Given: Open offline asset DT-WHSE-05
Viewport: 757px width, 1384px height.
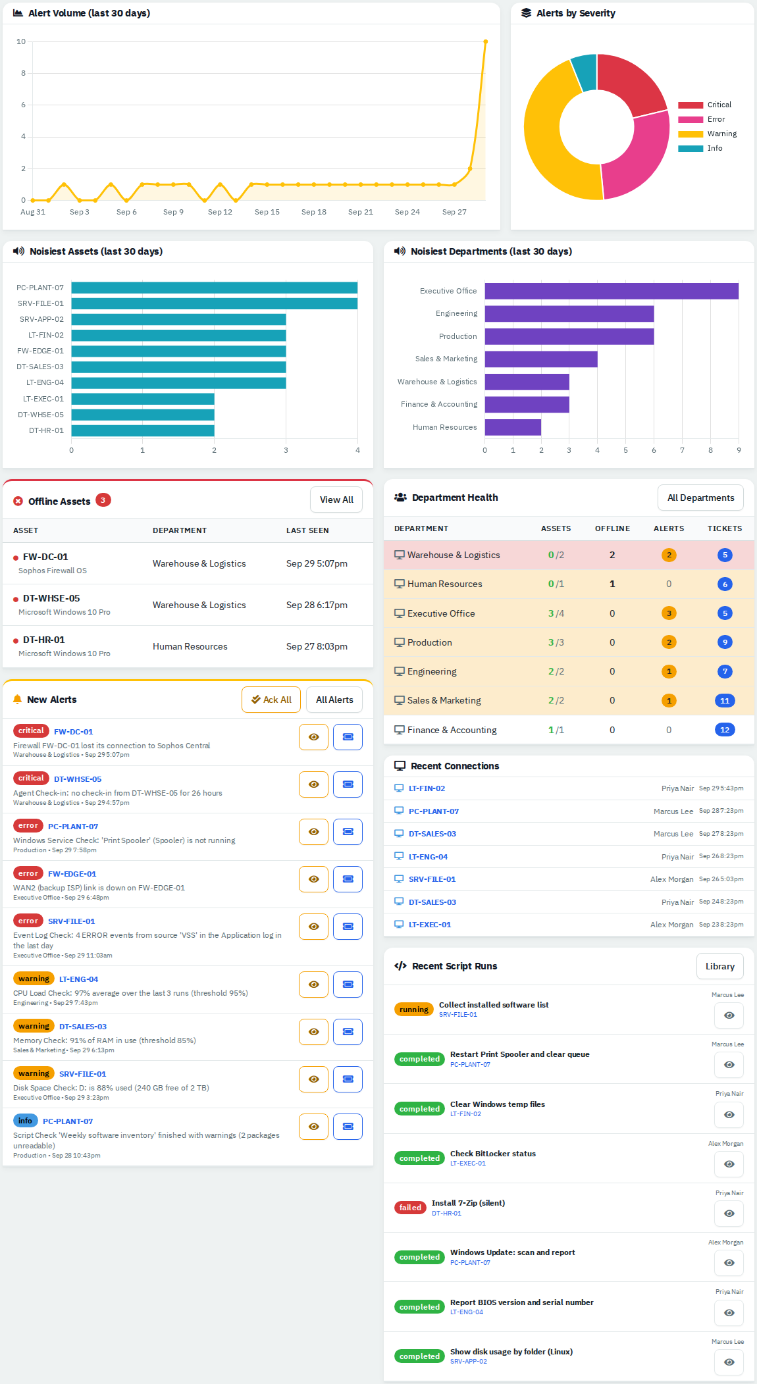Looking at the screenshot, I should point(51,598).
